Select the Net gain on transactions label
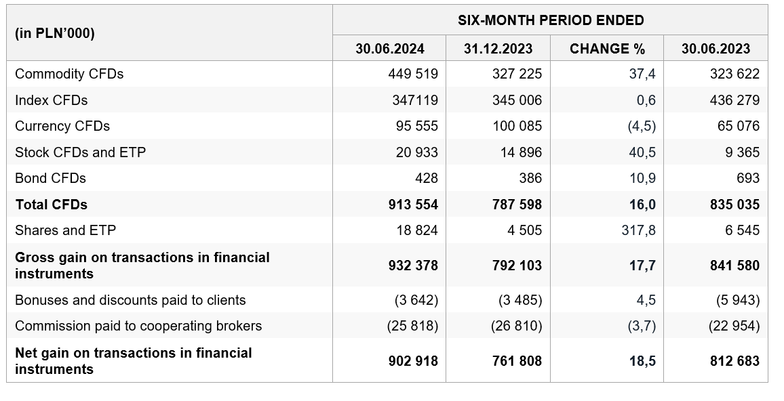 click(x=133, y=361)
